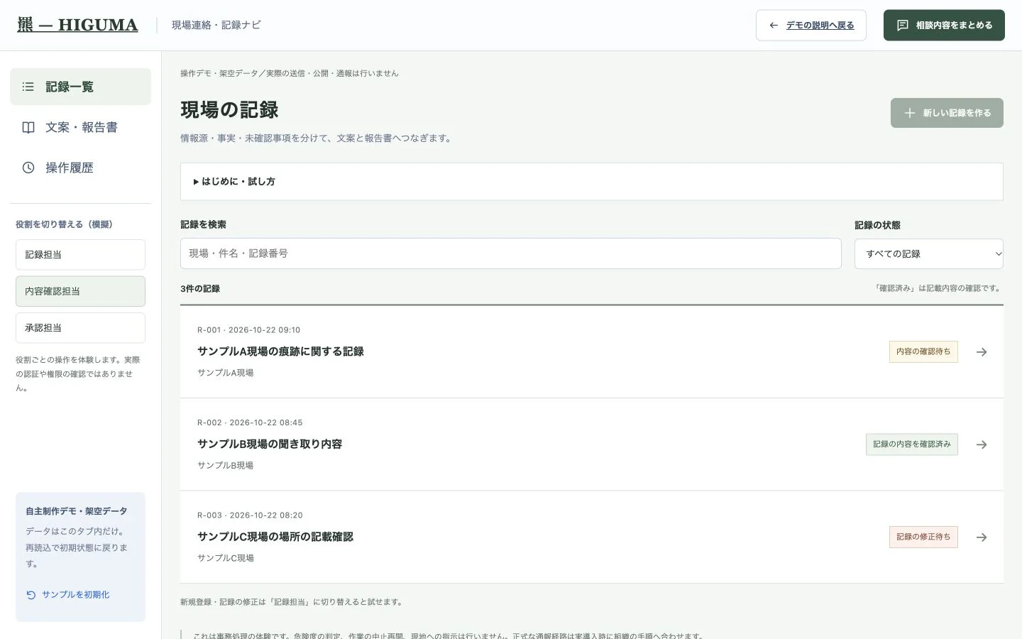This screenshot has width=1022, height=639.
Task: Open サンプルC現場の場所の記載確認
Action: 275,537
